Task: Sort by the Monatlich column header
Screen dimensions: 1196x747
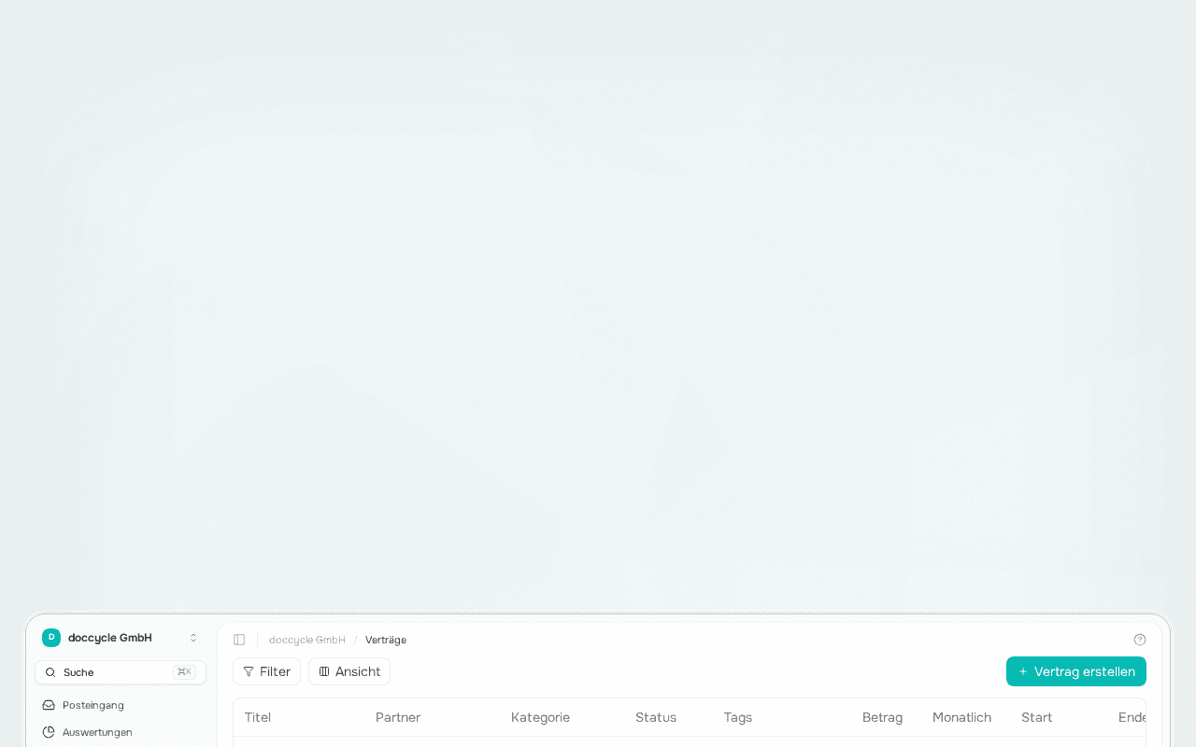Action: [961, 717]
